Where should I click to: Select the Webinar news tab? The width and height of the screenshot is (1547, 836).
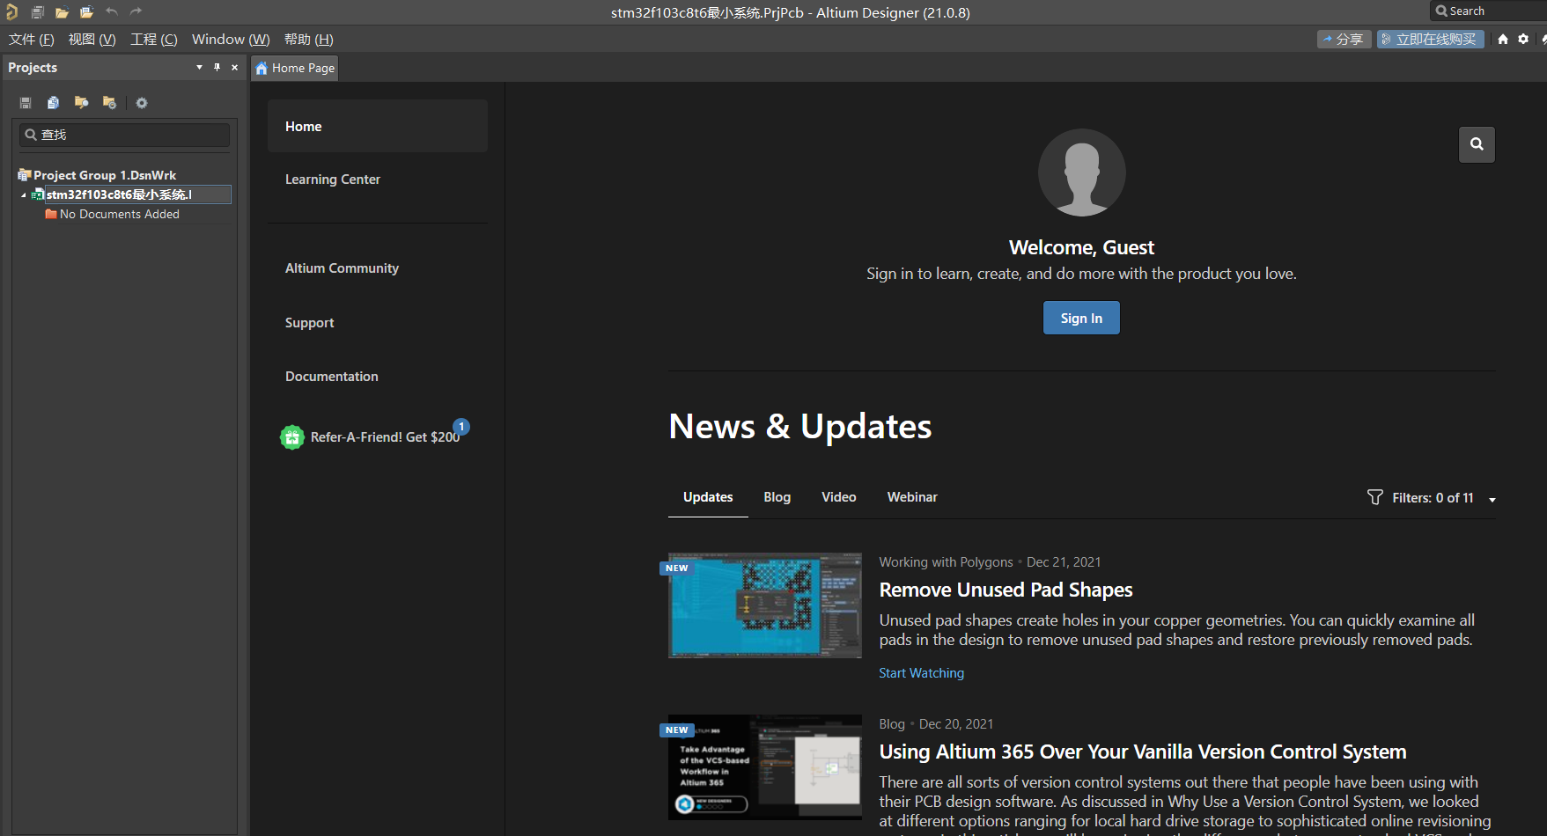click(912, 497)
